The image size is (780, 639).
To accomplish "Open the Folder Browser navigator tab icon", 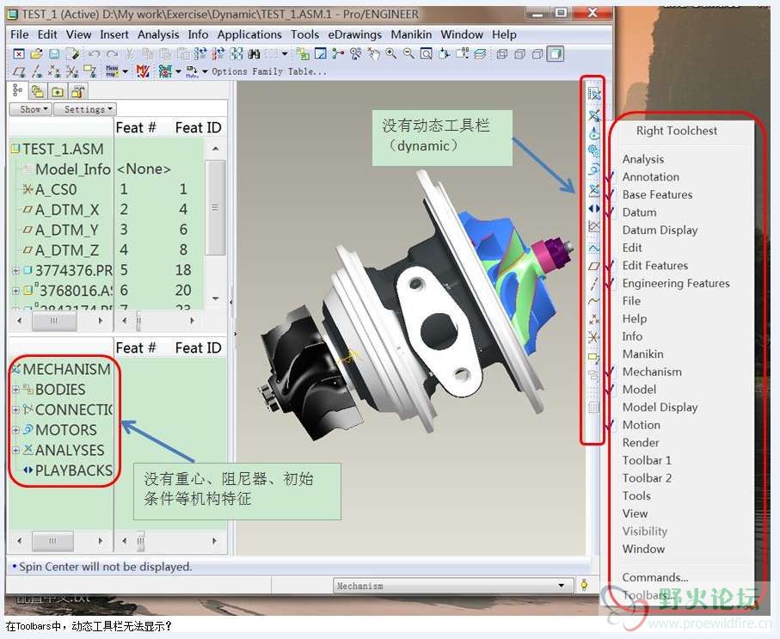I will click(x=37, y=91).
